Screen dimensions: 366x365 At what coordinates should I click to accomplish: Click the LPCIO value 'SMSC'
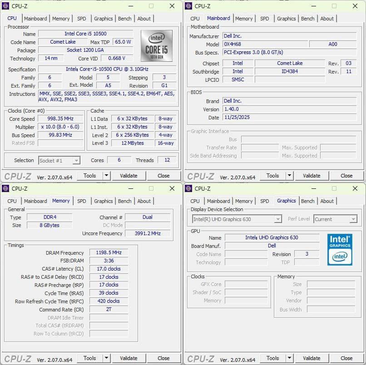(x=238, y=79)
